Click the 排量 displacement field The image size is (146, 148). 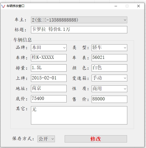[x=49, y=68]
